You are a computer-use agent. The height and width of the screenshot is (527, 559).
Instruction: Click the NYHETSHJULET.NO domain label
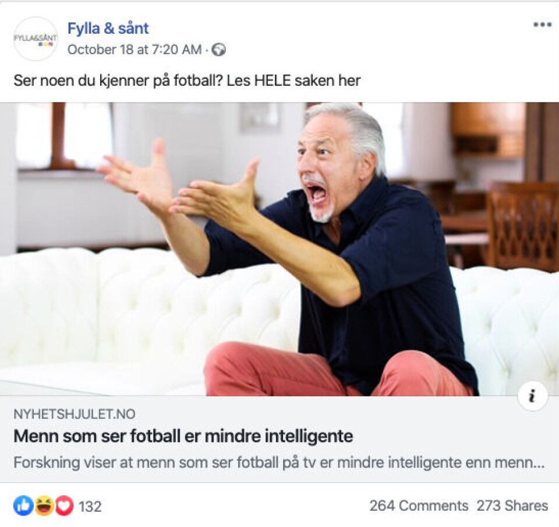[x=75, y=414]
